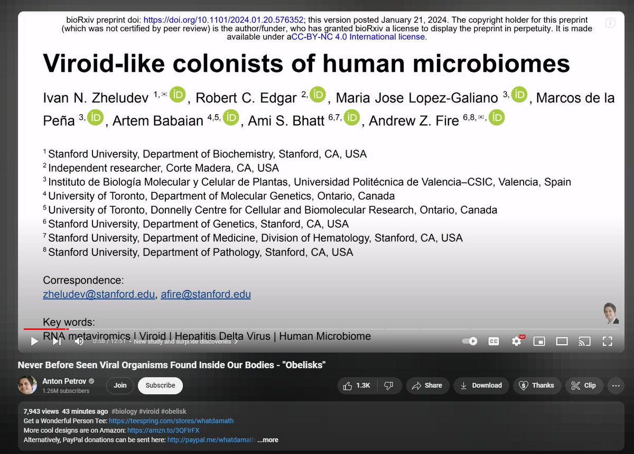This screenshot has width=634, height=454.
Task: Click ORCID icon next to Marcos de la Peña
Action: (95, 118)
